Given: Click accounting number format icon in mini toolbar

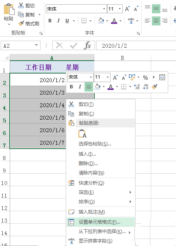Looking at the screenshot, I should pos(132,77).
